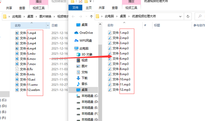
Task: Open 此电脑 in navigation pane
Action: [81, 48]
